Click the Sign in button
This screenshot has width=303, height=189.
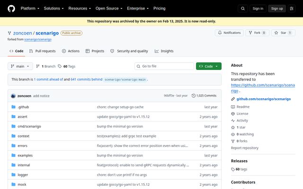pos(258,9)
